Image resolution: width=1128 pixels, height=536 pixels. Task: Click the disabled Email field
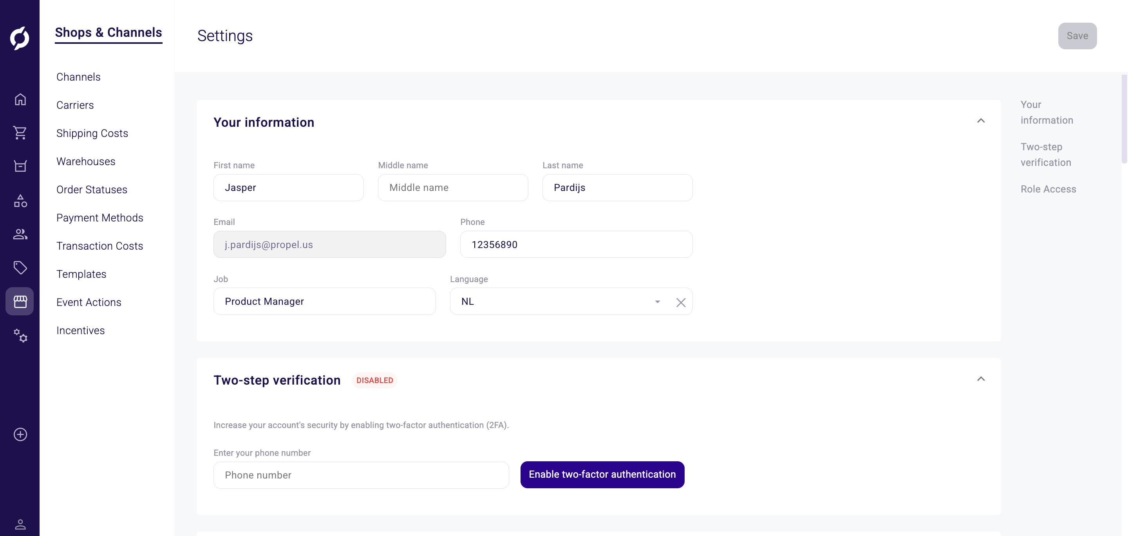(x=330, y=245)
